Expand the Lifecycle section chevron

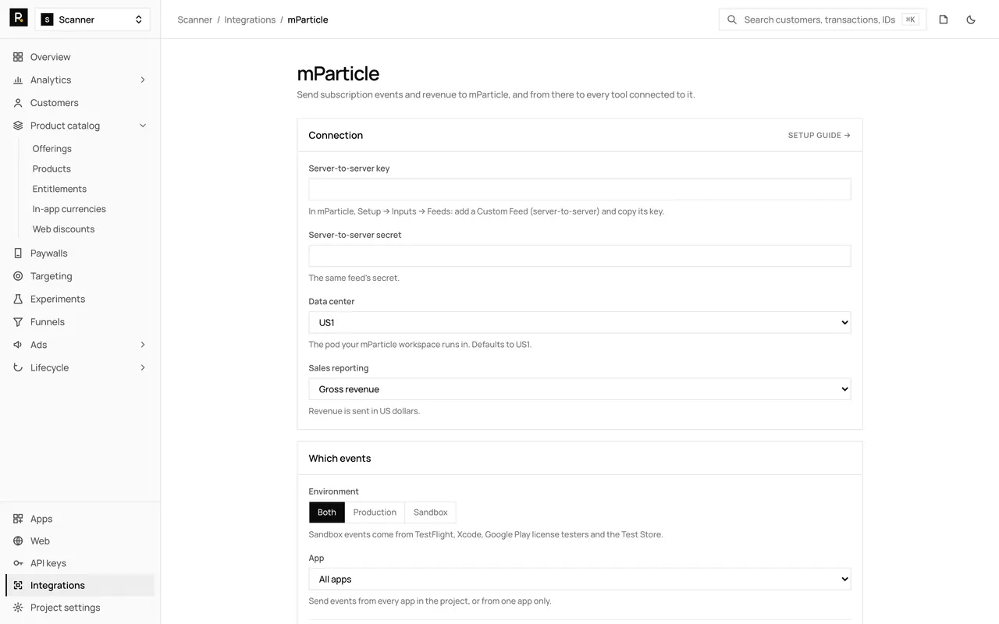(143, 367)
